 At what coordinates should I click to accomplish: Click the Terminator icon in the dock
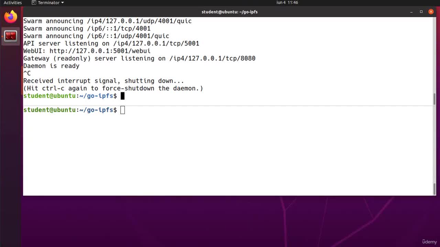pos(11,36)
